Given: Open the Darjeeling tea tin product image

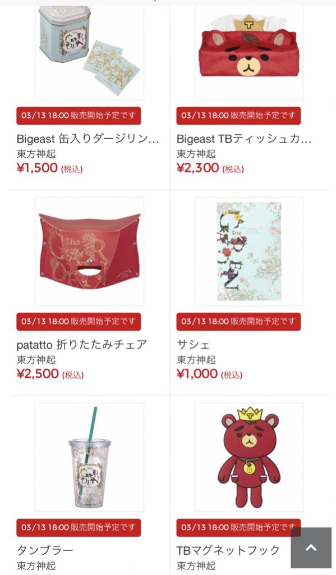Looking at the screenshot, I should (89, 52).
